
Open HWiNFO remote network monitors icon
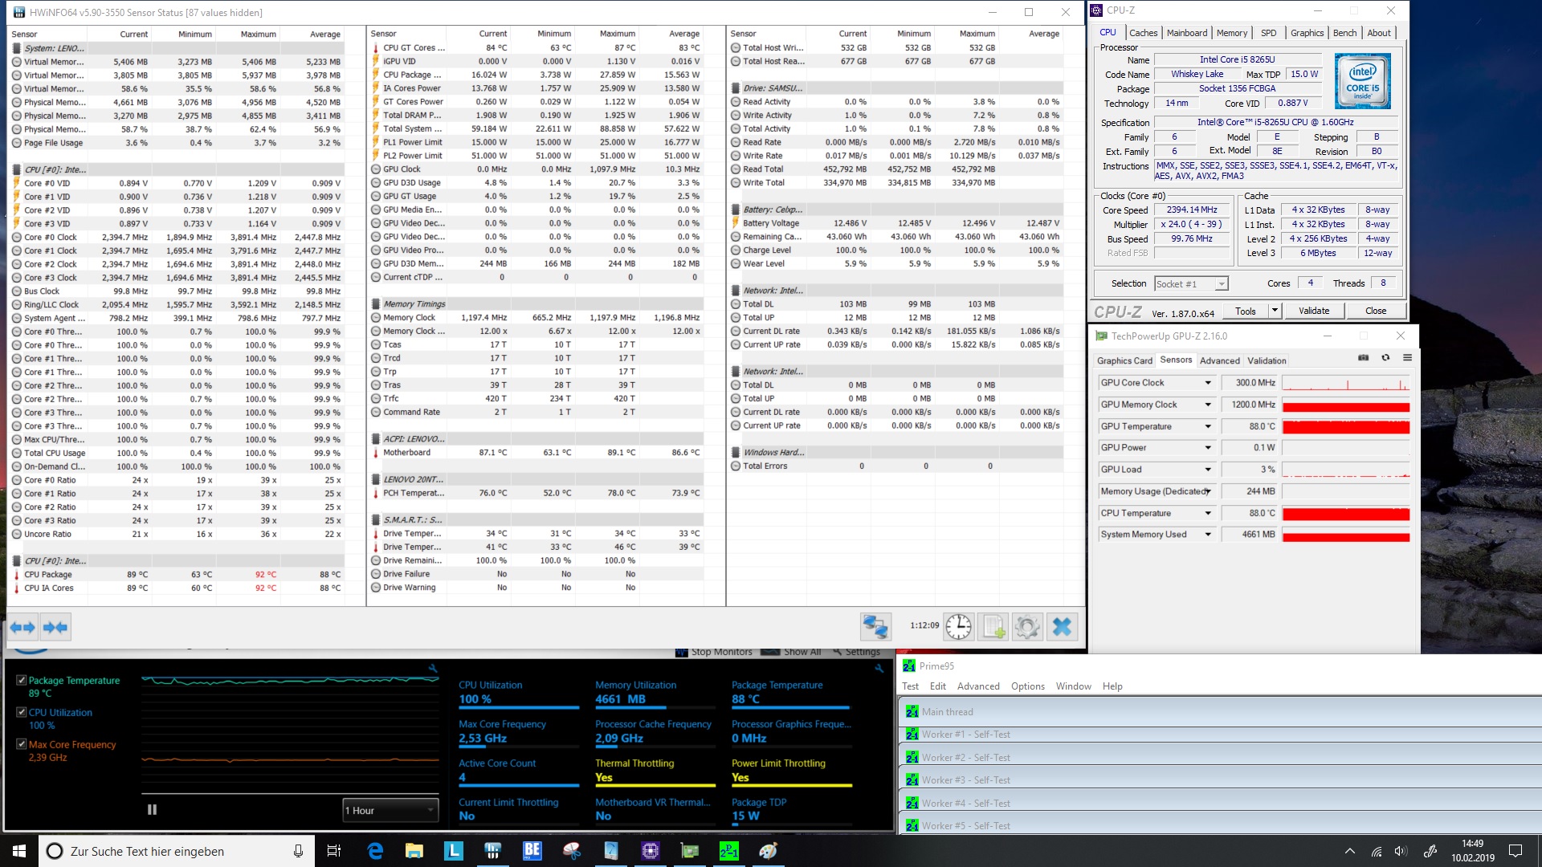coord(875,626)
